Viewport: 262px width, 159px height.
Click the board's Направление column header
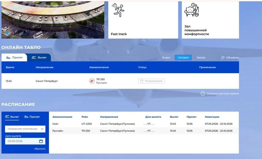44,68
